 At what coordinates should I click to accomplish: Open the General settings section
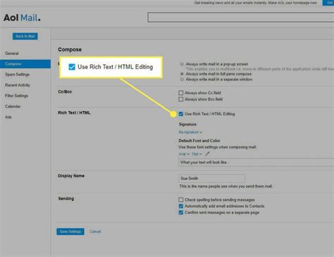coord(12,54)
